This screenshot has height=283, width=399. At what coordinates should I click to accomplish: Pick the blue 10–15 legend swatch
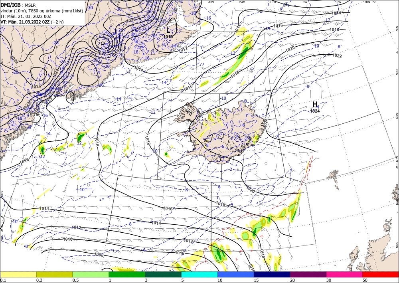click(x=236, y=274)
